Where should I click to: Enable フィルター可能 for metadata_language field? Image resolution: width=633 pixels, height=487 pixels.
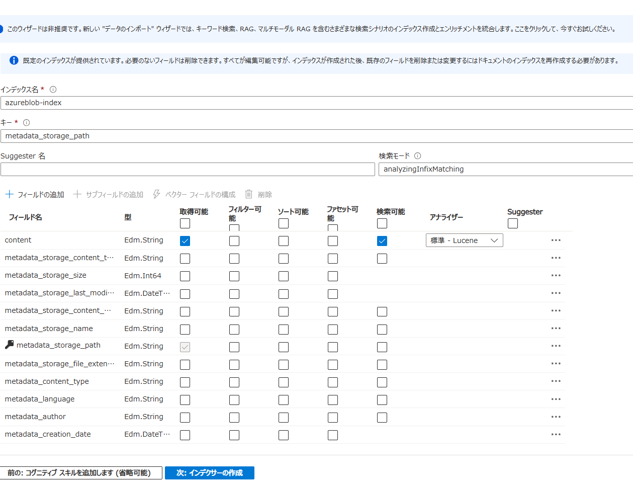point(234,400)
